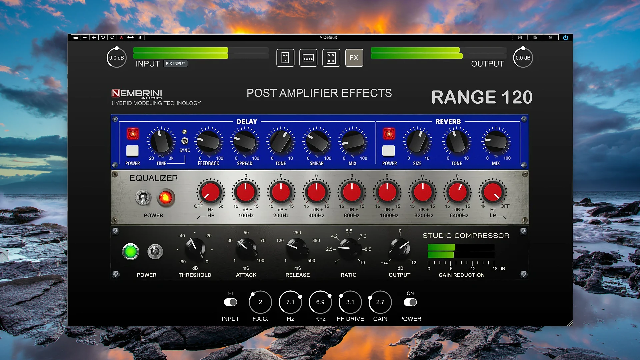This screenshot has height=360, width=640.
Task: Click the Delay SPREAD knob
Action: point(245,141)
